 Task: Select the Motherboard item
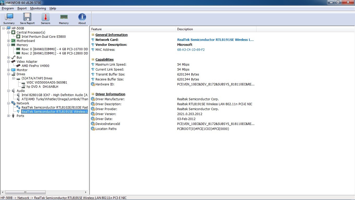click(26, 41)
